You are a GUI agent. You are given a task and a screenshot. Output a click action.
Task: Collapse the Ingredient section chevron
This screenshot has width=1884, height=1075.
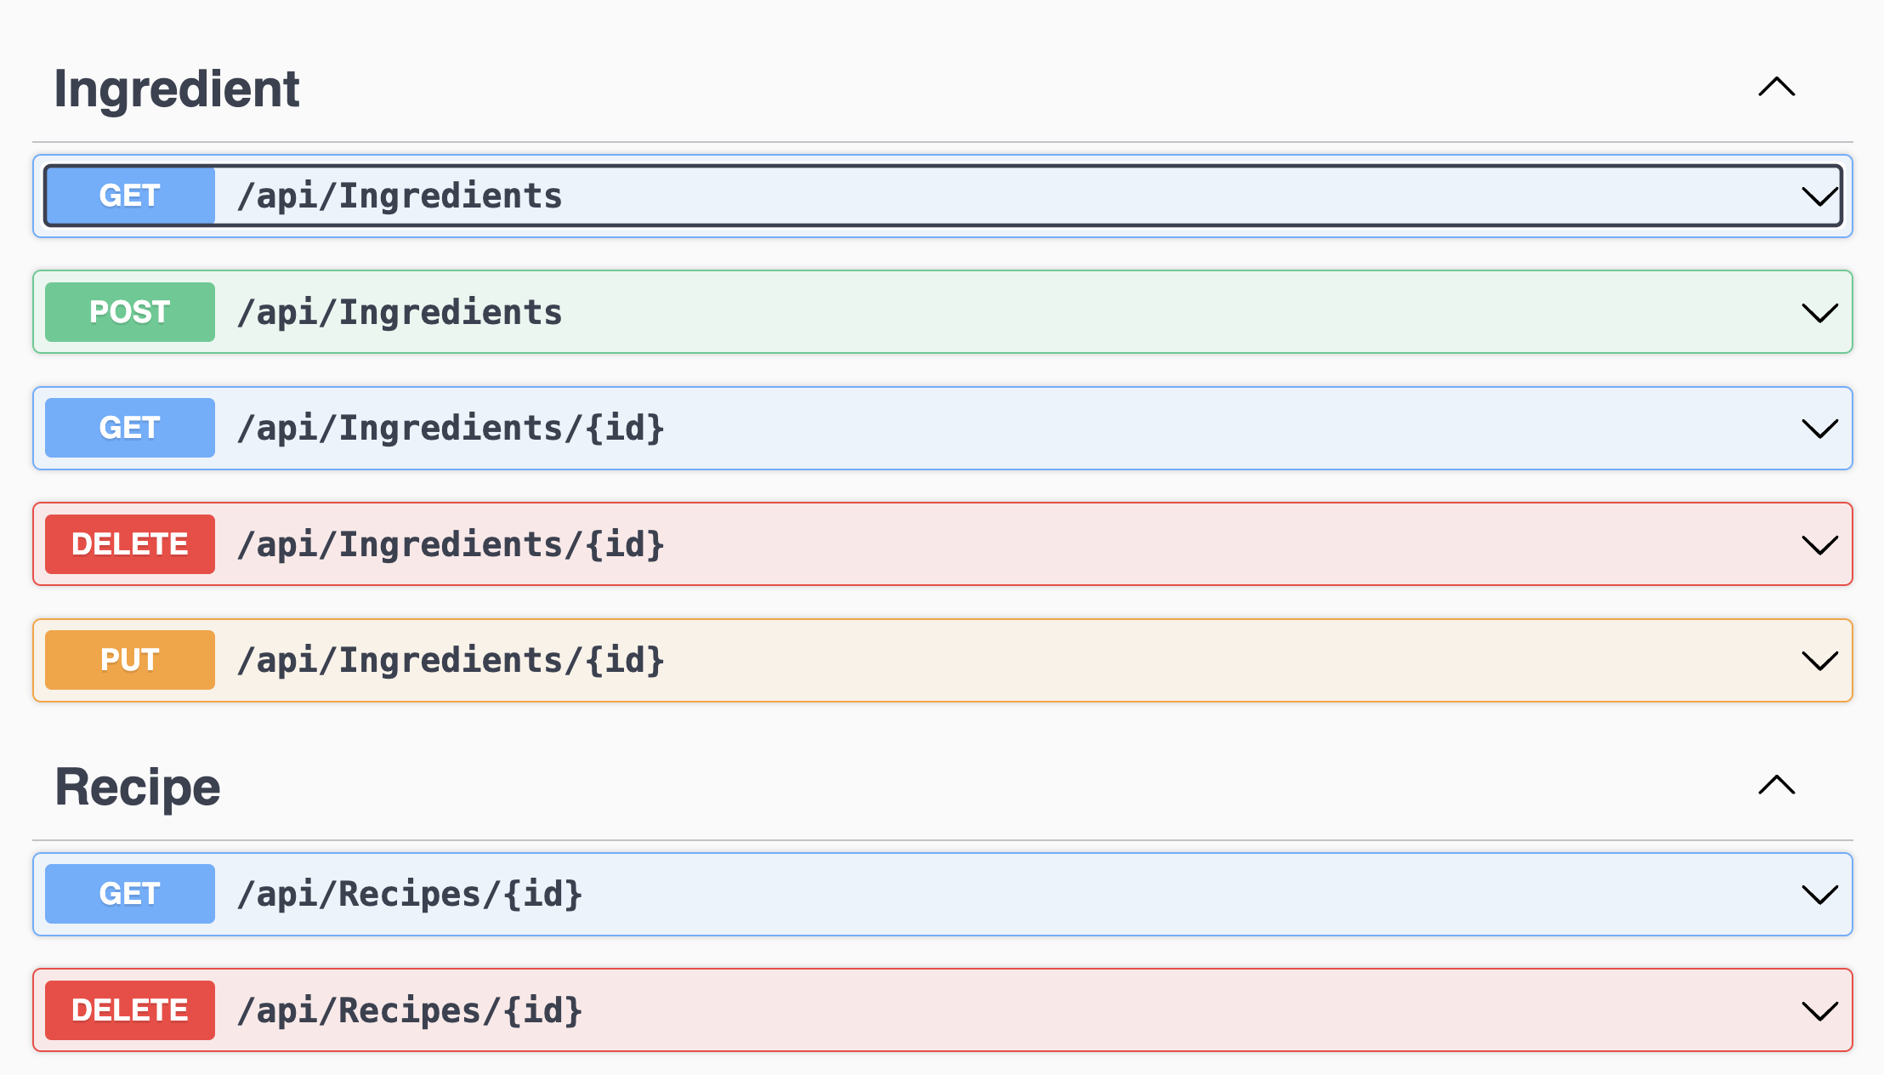click(x=1776, y=87)
